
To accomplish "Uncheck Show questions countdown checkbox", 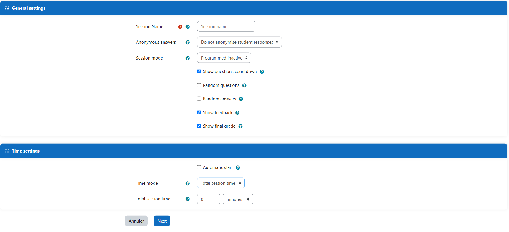I will point(199,71).
